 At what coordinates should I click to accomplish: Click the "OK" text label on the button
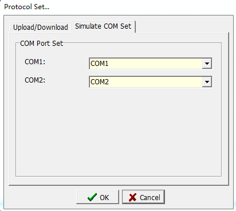(x=104, y=198)
